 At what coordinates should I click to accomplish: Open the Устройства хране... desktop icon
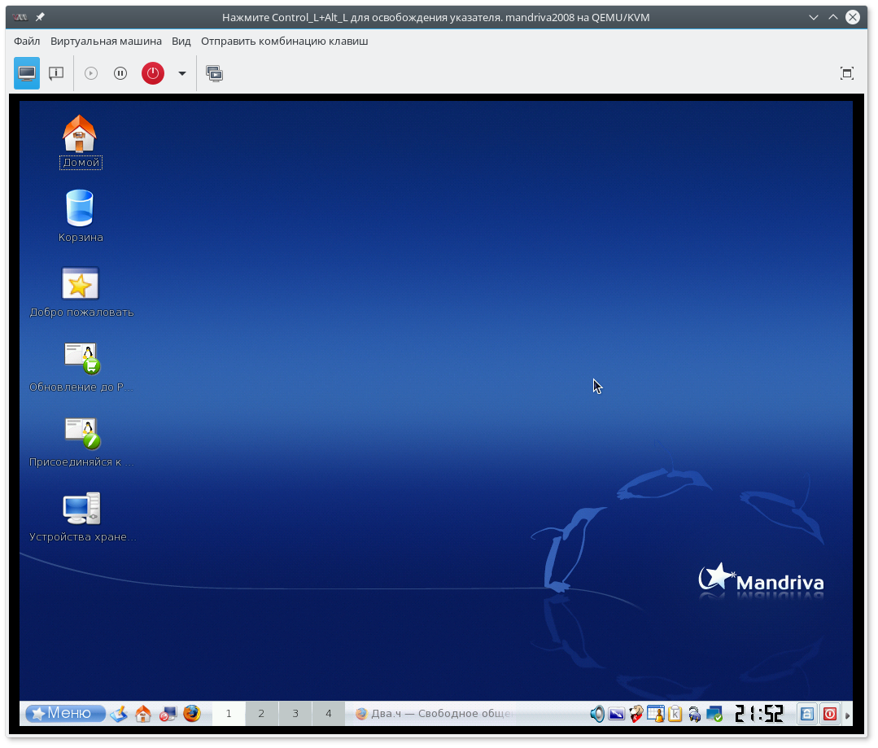81,517
